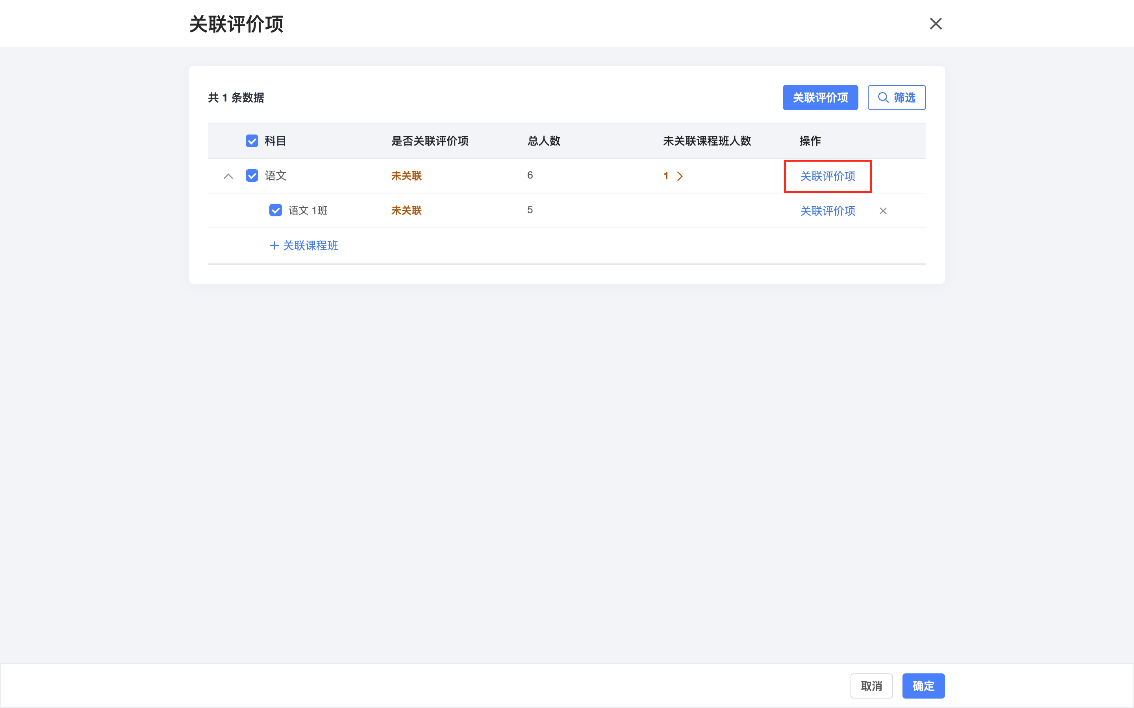Confirm with the 确定 button
Viewport: 1134px width, 708px height.
923,686
